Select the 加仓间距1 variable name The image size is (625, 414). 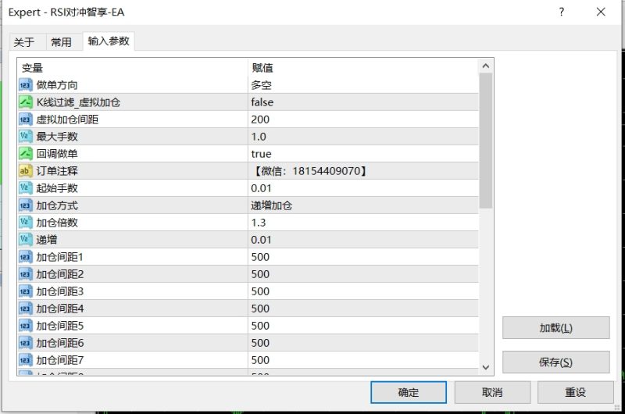[x=60, y=257]
